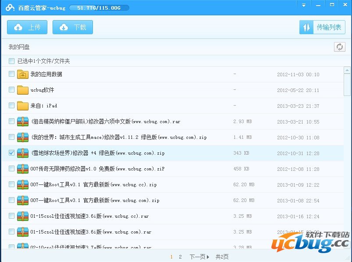Select the 我的世界 城市生成工具 zip checkbox
This screenshot has height=262, width=352.
point(11,137)
